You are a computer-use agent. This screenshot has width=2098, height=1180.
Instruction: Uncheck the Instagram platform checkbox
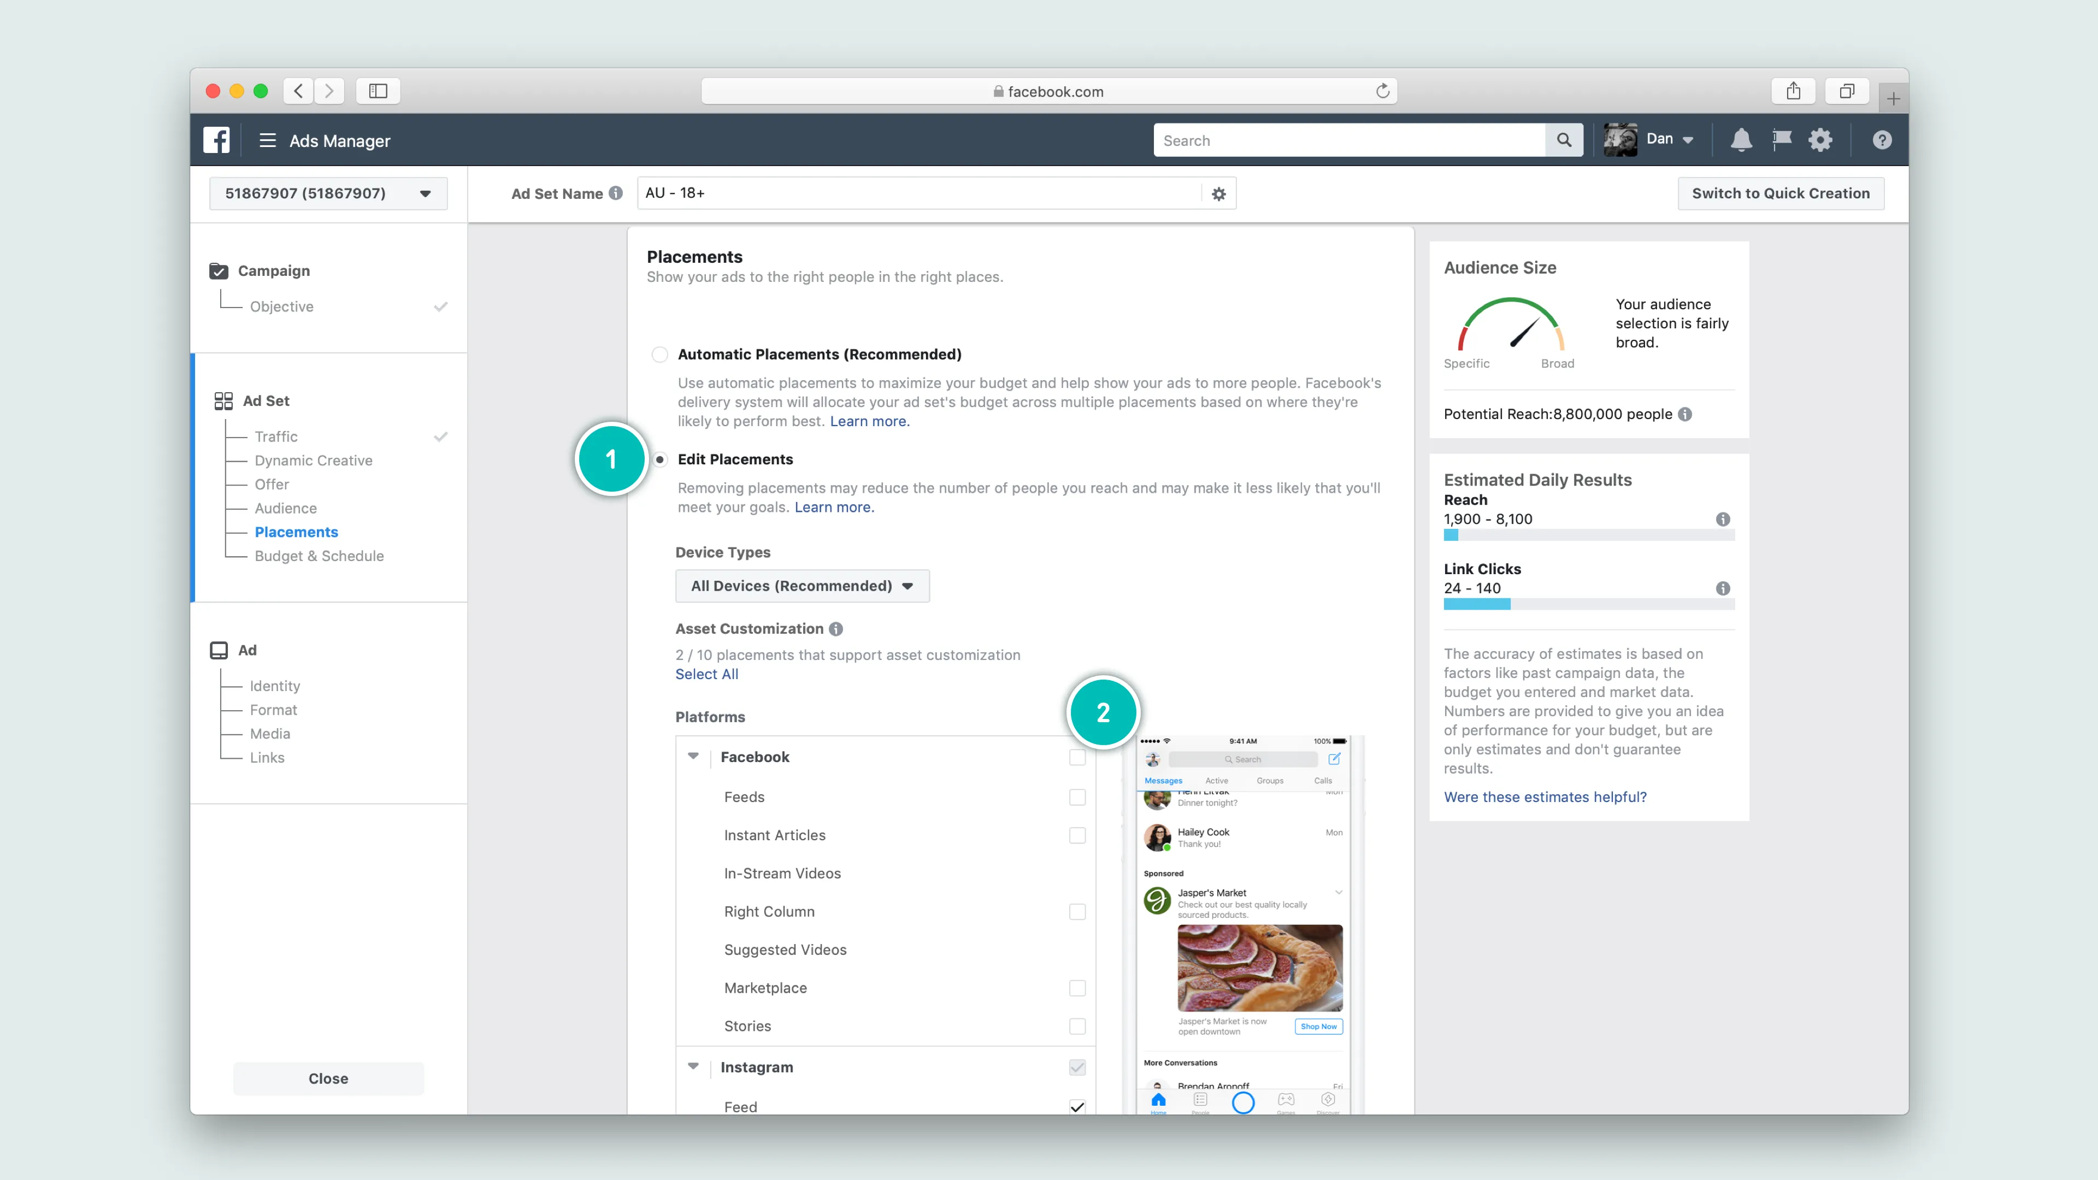pyautogui.click(x=1077, y=1067)
